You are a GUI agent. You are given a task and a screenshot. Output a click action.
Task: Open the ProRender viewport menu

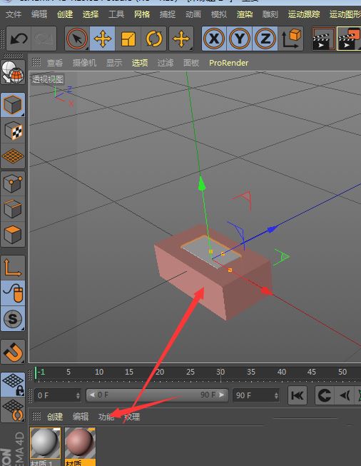tap(228, 63)
